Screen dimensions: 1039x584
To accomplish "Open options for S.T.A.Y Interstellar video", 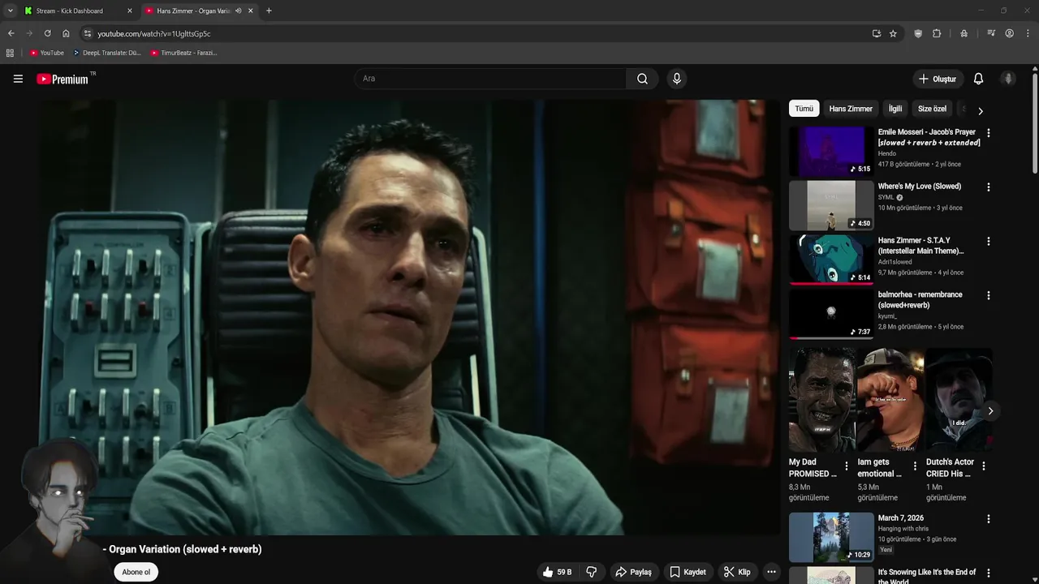I will tap(988, 242).
